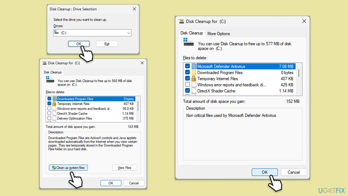The height and width of the screenshot is (196, 348).
Task: Click the Exit button in Drive Selection
Action: pos(107,44)
